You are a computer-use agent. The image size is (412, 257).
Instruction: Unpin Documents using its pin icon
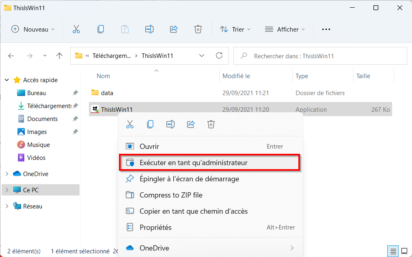(75, 119)
